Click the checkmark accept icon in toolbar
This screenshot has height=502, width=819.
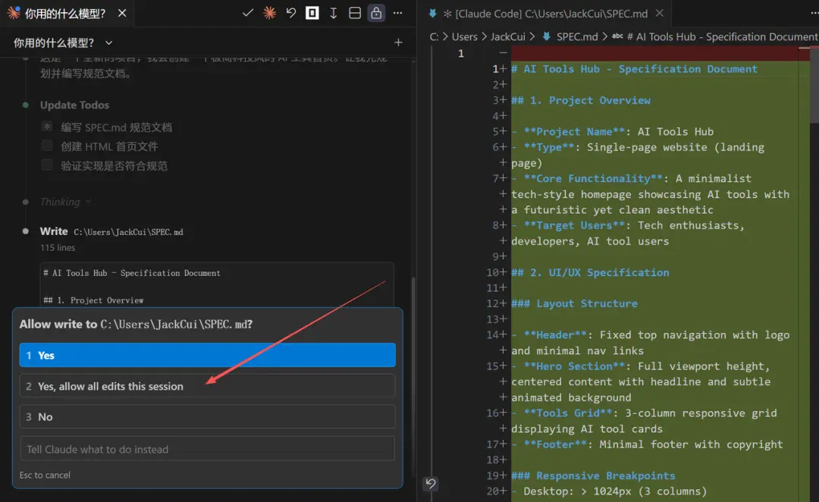tap(248, 13)
